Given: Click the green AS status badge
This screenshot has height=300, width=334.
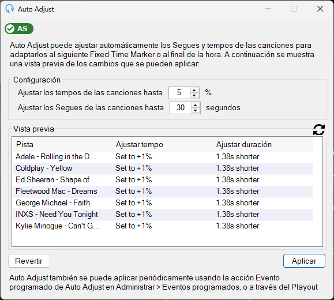Looking at the screenshot, I should click(19, 28).
